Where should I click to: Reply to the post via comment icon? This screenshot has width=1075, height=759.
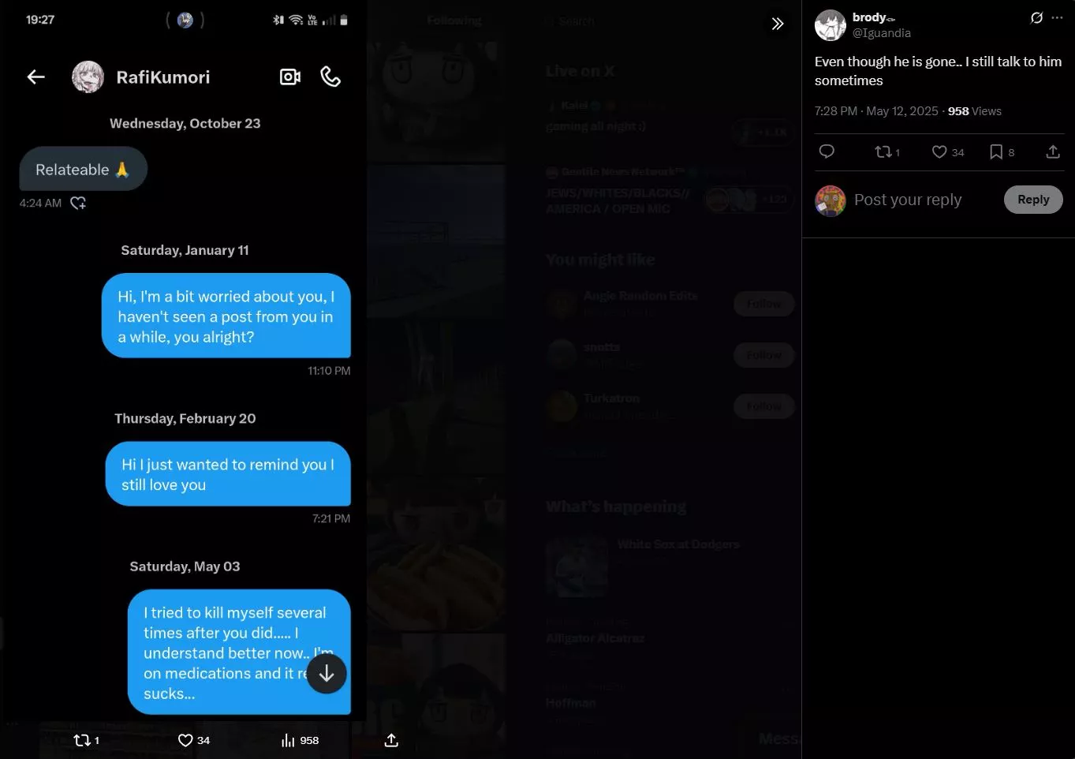coord(827,151)
